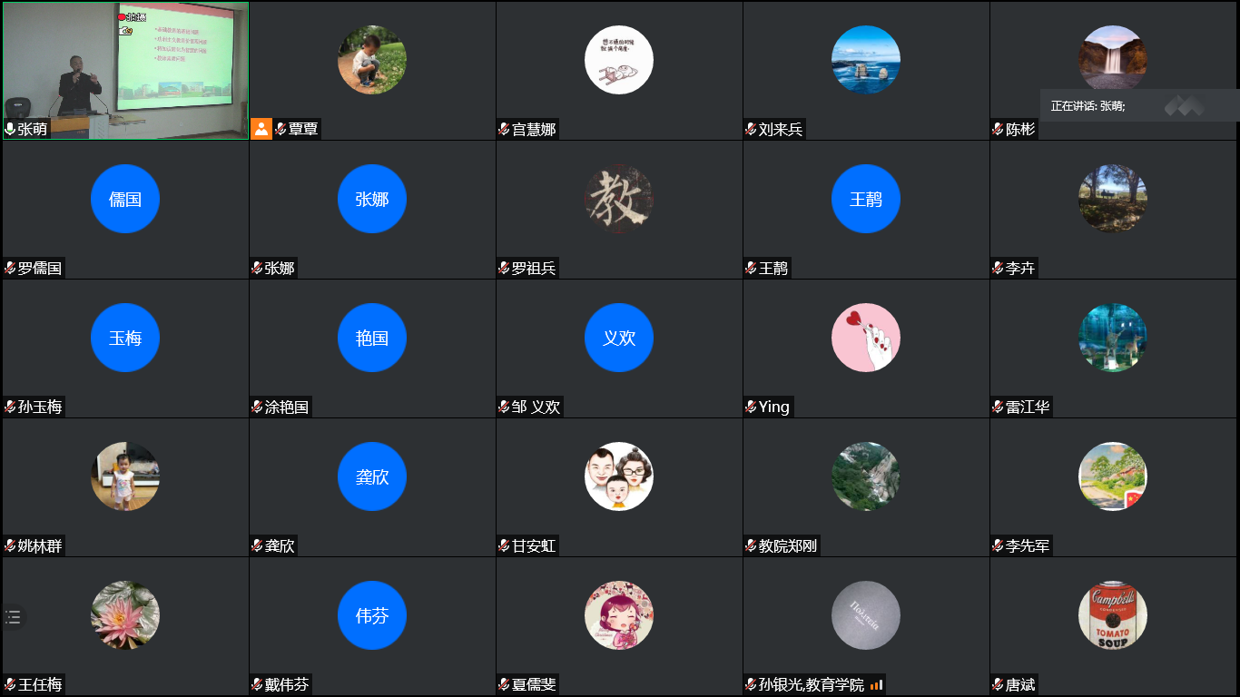Click the orange host icon beside 覃覃
The height and width of the screenshot is (697, 1240).
coord(261,129)
